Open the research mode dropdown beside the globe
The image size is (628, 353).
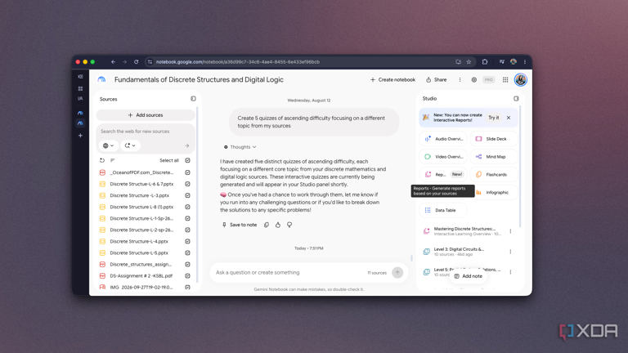[130, 145]
